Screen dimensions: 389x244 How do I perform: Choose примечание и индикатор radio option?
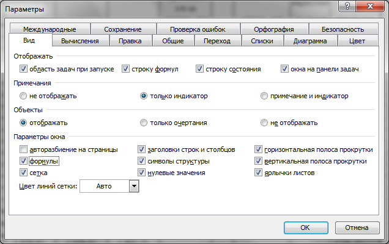(264, 96)
